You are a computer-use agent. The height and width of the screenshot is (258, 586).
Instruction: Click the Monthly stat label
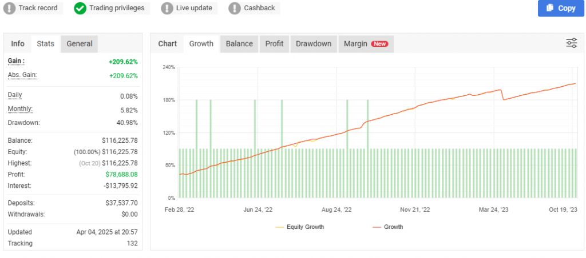coord(20,109)
